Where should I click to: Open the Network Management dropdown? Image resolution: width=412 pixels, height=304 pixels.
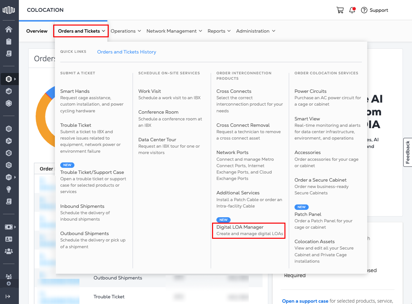point(174,31)
